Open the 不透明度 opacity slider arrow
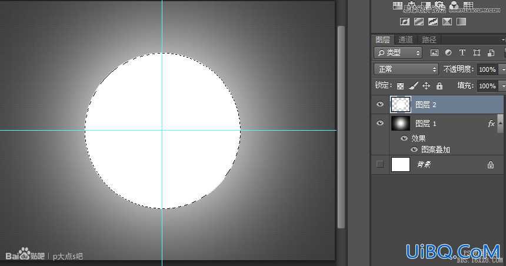This screenshot has width=506, height=266. 502,69
